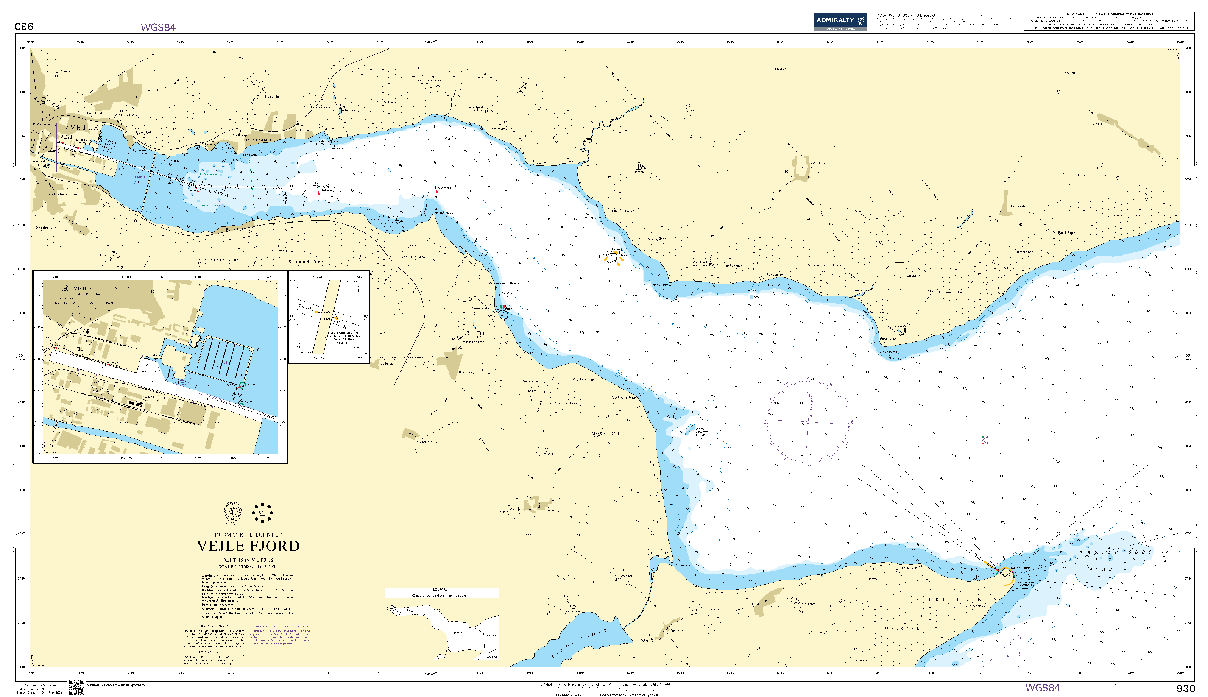Click the purple Plan A label near Vejle
This screenshot has height=697, width=1208.
pos(140,177)
